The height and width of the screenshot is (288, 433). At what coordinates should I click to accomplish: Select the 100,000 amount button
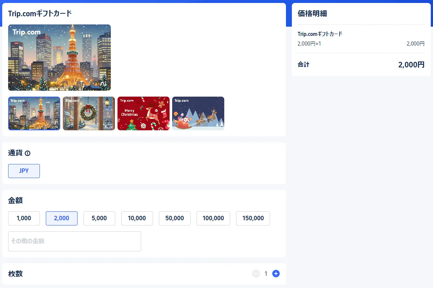tap(213, 218)
